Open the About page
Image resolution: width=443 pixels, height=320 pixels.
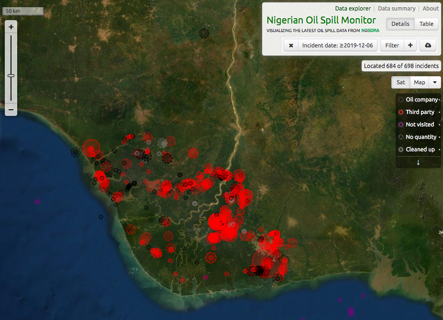pos(431,9)
